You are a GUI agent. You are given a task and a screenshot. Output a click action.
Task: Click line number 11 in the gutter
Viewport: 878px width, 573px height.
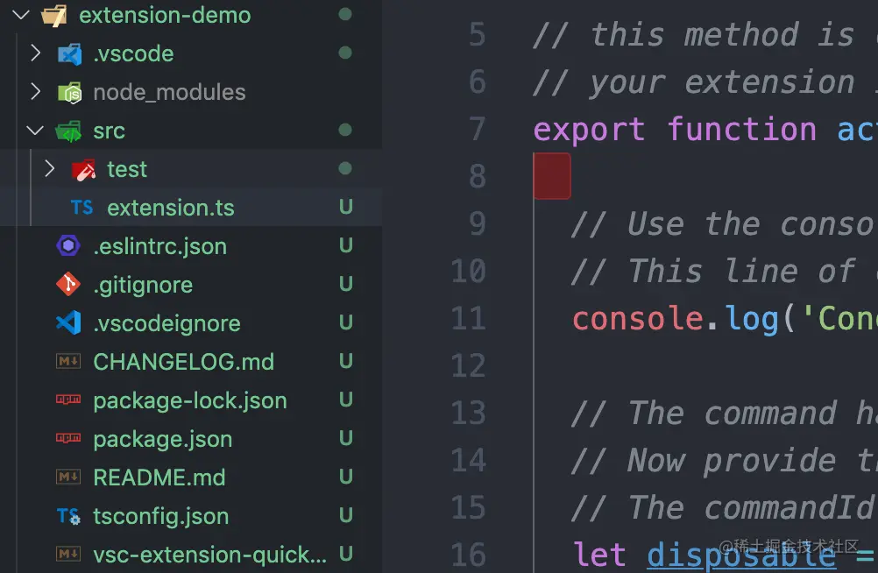[x=468, y=318]
